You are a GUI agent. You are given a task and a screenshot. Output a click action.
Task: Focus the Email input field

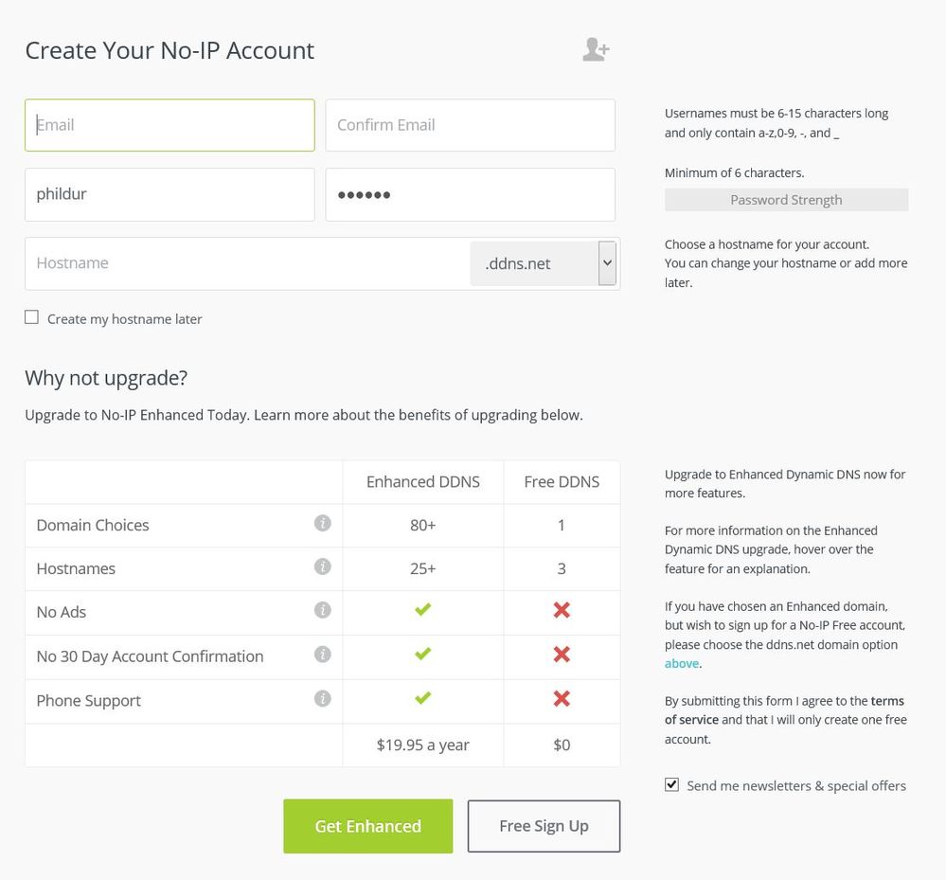[x=170, y=125]
